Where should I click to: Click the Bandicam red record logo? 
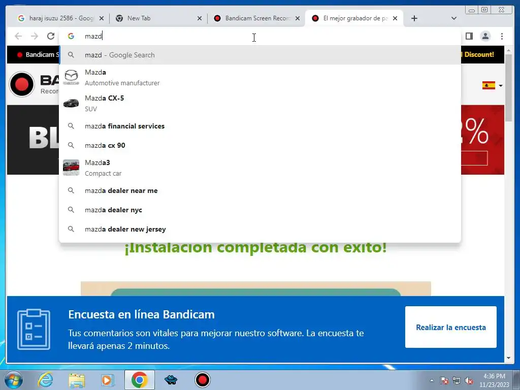[22, 84]
